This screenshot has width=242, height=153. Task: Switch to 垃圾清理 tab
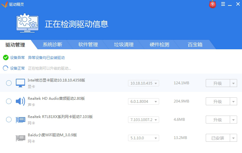124,44
